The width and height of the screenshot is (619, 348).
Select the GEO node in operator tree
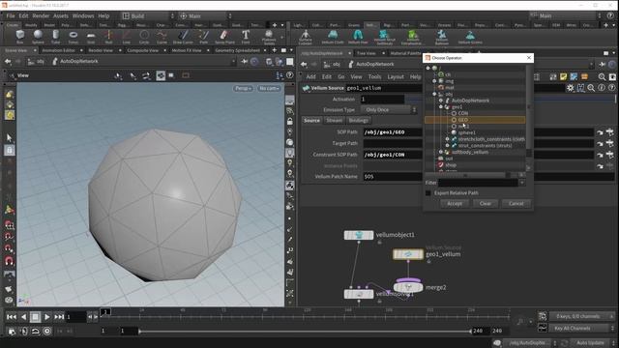coord(475,120)
